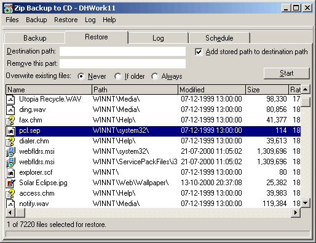This screenshot has height=243, width=316.
Task: Toggle Add stored path to destination path
Action: tap(199, 52)
